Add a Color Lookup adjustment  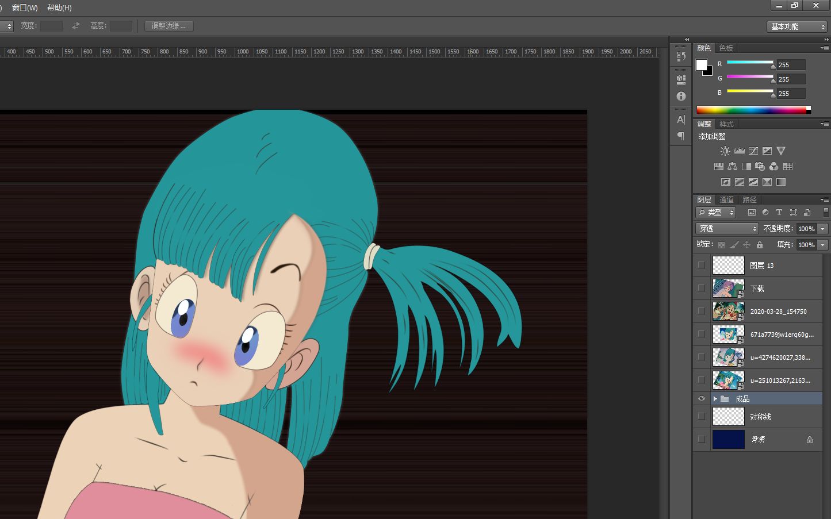(x=788, y=167)
